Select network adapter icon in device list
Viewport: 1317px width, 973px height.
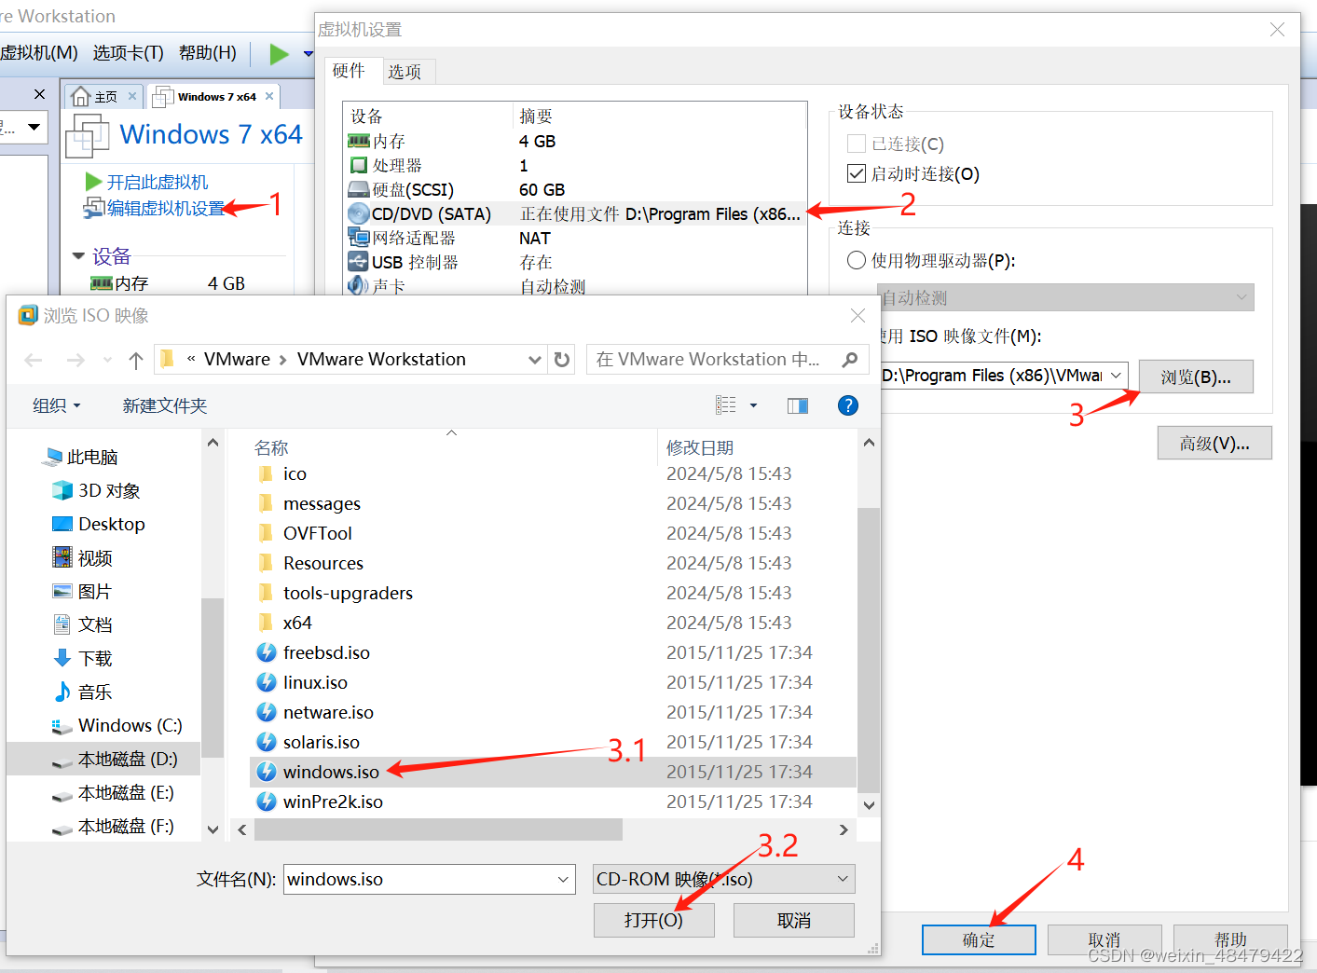[359, 238]
